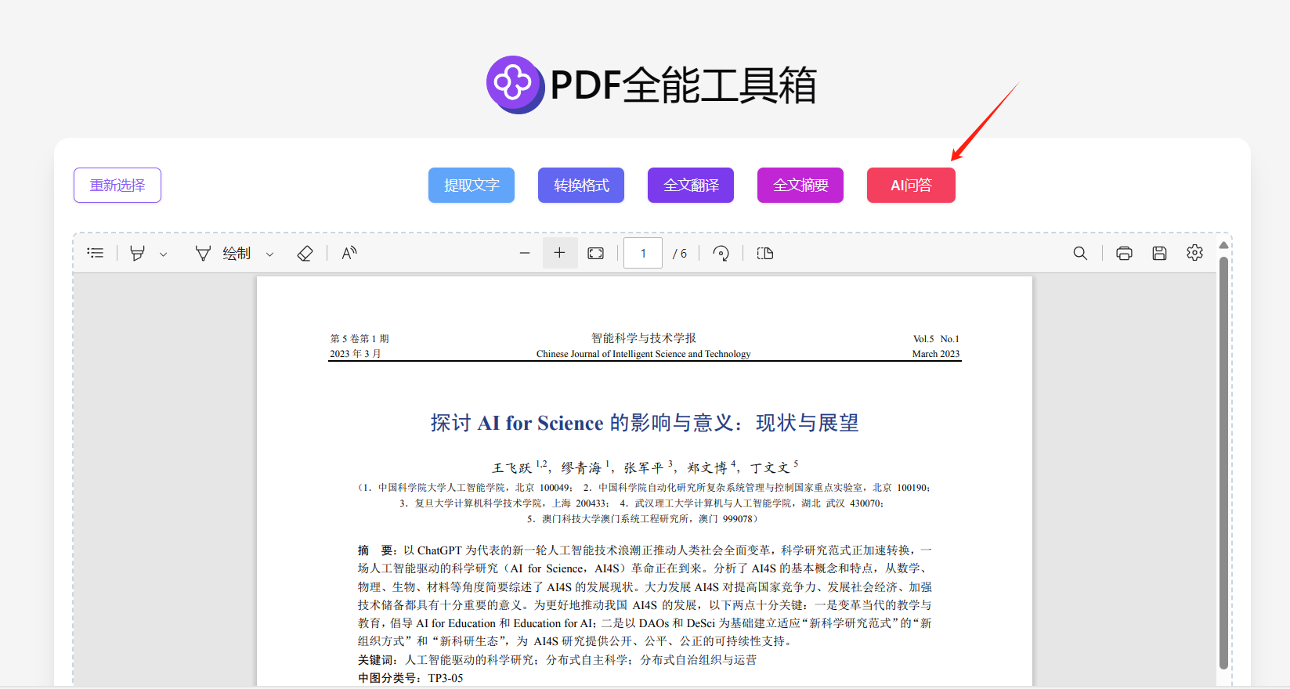Fit the page to width
This screenshot has width=1290, height=689.
(x=596, y=253)
